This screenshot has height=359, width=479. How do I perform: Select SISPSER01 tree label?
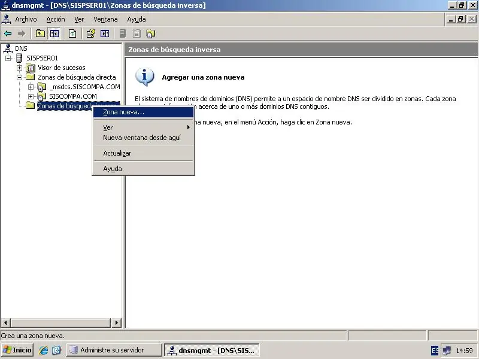click(42, 58)
